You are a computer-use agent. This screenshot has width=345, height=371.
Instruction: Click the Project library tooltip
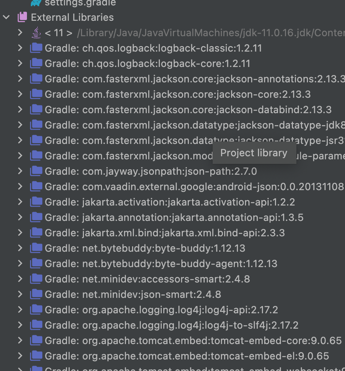pos(254,153)
